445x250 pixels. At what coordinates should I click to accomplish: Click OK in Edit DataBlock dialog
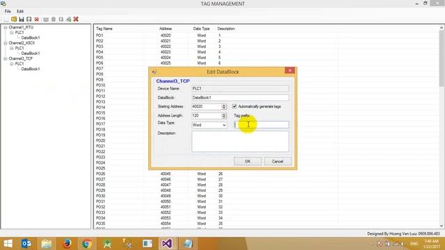(x=248, y=161)
